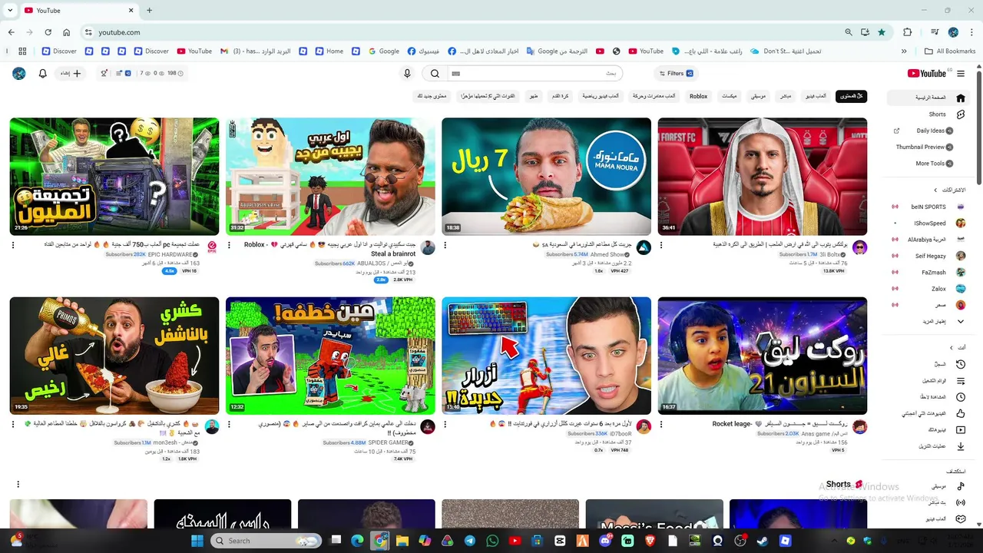Image resolution: width=983 pixels, height=553 pixels.
Task: Click the Windows Start button
Action: [197, 541]
